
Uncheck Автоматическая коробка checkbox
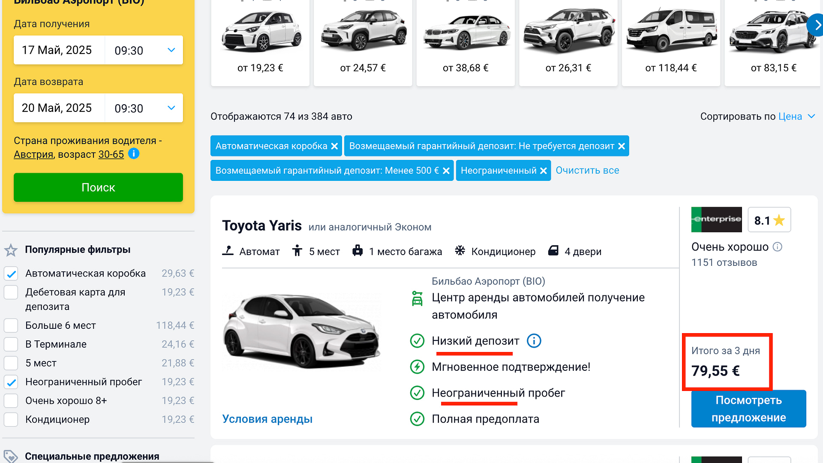coord(11,274)
